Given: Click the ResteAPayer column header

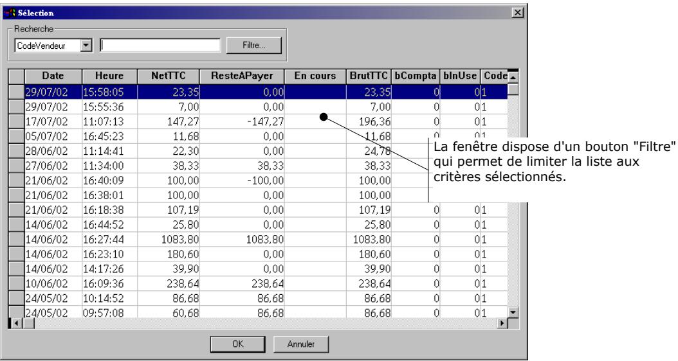Looking at the screenshot, I should 242,76.
